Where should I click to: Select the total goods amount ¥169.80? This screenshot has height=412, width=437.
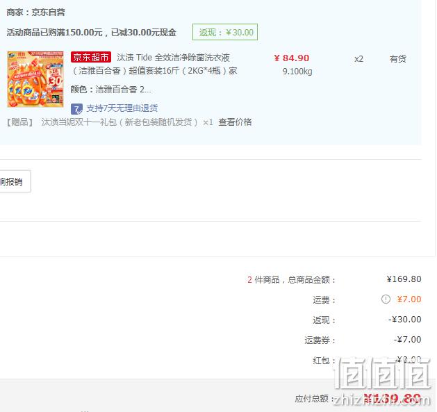click(404, 279)
